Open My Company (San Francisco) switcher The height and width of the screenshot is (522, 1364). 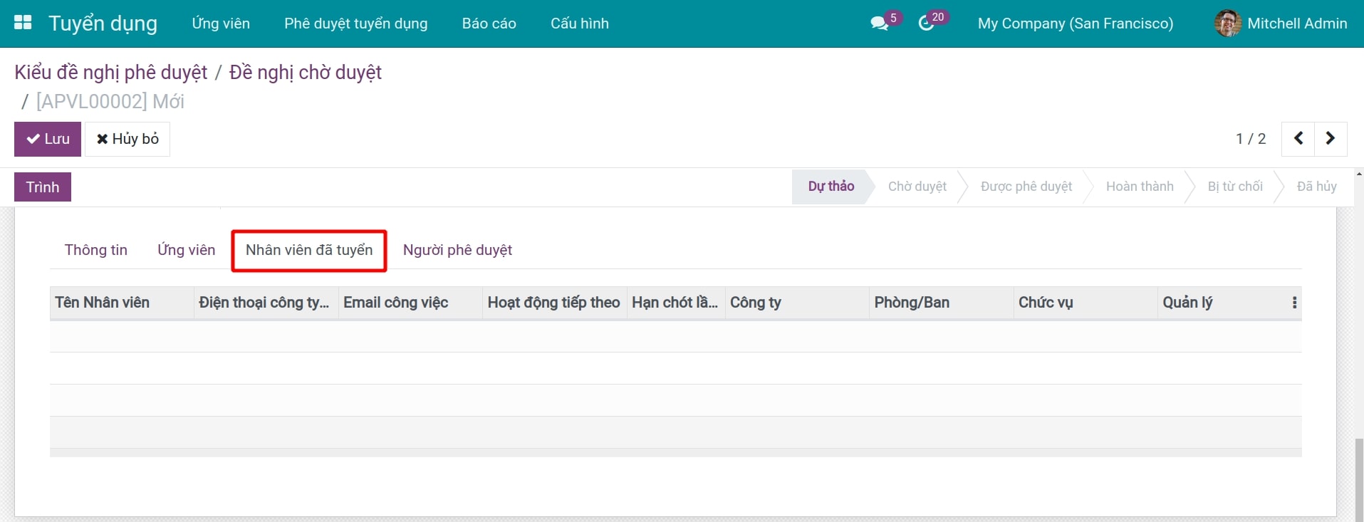[1075, 24]
